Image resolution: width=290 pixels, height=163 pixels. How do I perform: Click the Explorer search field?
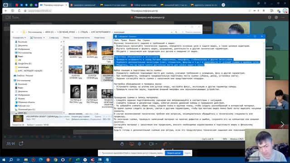coord(191,32)
